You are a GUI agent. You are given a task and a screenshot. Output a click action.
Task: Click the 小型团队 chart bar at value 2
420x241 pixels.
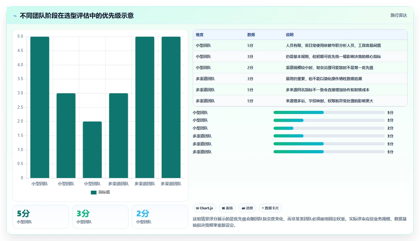92,150
